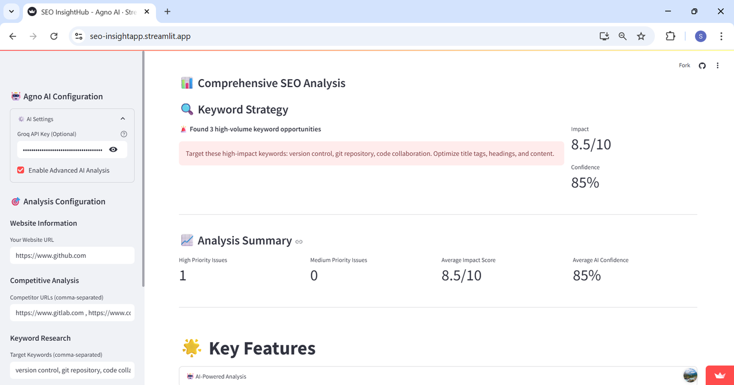Click the Target Keywords input field
734x385 pixels.
pos(72,370)
